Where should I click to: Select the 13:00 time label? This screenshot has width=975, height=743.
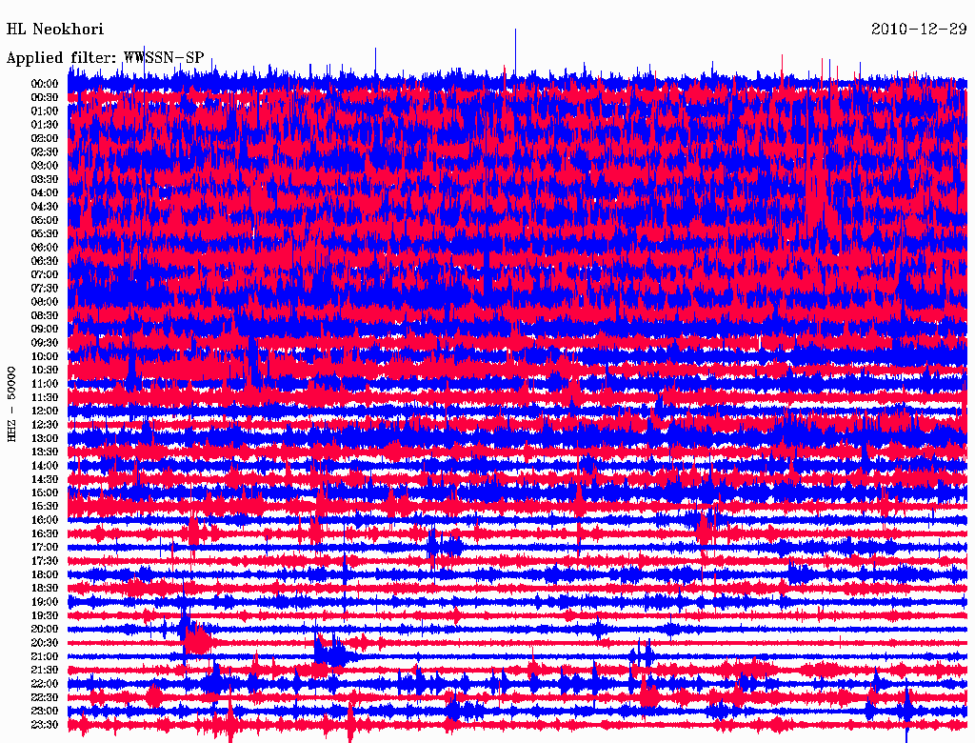point(45,439)
